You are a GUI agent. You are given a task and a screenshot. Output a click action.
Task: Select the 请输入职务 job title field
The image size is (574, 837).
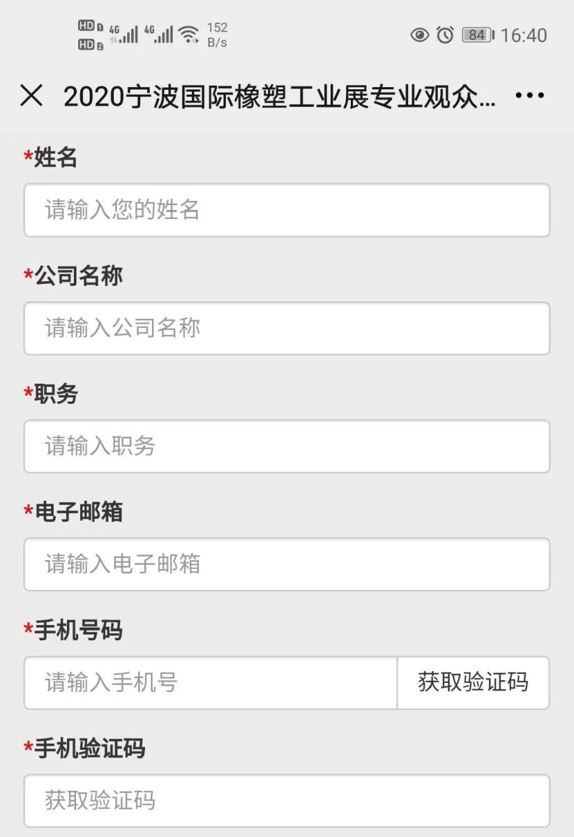tap(287, 446)
